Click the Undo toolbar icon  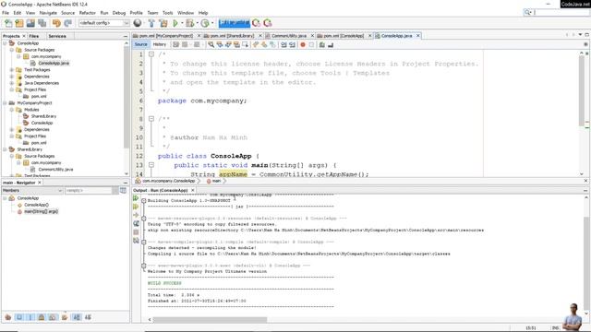(56, 23)
